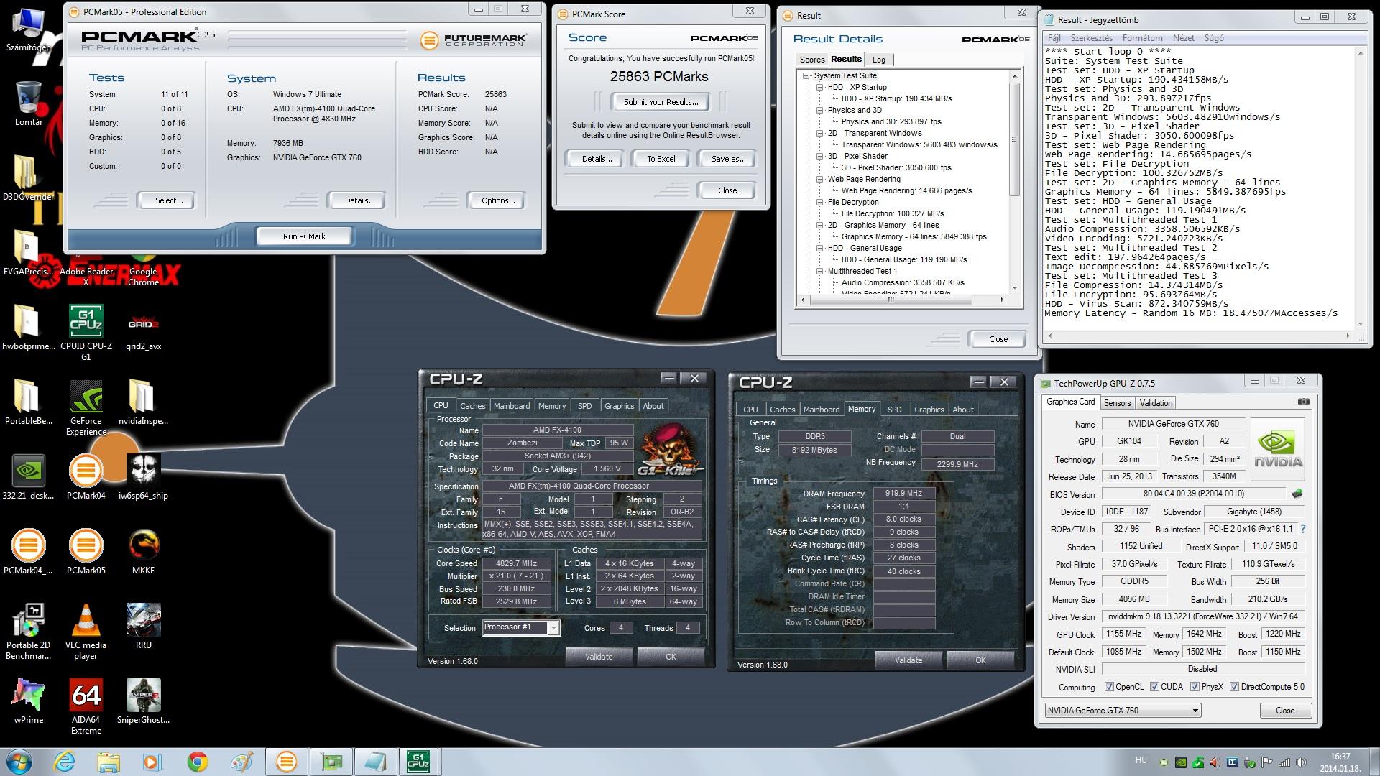Toggle CUDA checkbox in GPU-Z
Screen dimensions: 1380x776
point(1155,687)
